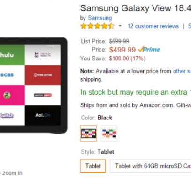Click the Aol.On tile on tablet image

(43, 115)
